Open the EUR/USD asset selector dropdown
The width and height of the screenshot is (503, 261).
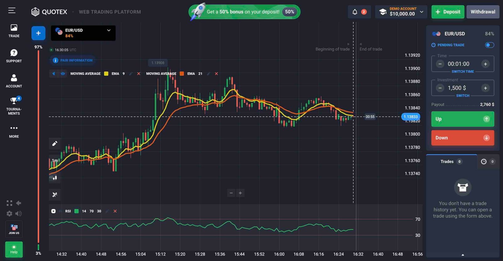coord(83,33)
